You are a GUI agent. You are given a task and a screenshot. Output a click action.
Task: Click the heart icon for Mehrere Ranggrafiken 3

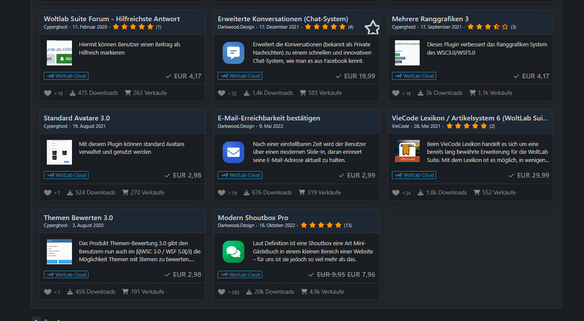396,93
